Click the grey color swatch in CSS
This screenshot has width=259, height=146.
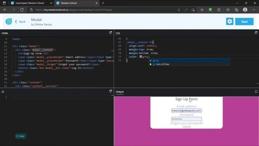(141, 57)
